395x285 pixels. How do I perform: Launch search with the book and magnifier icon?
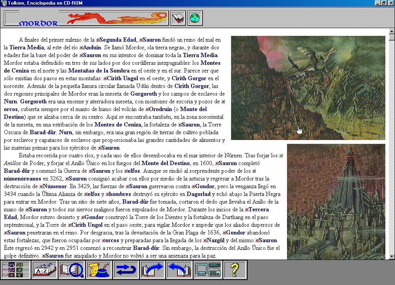point(71,270)
